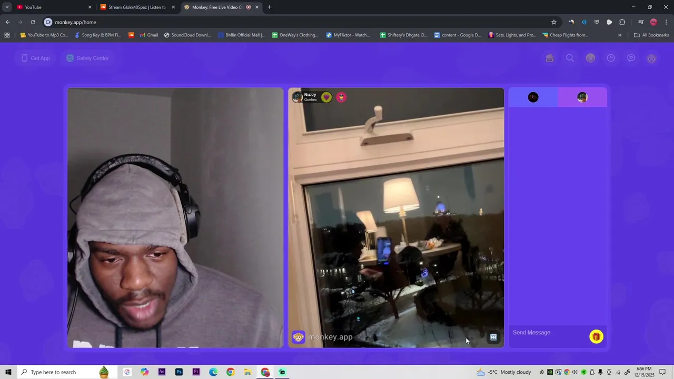Open MyFlixtor - Watch... bookmark
The width and height of the screenshot is (674, 379).
click(x=348, y=35)
